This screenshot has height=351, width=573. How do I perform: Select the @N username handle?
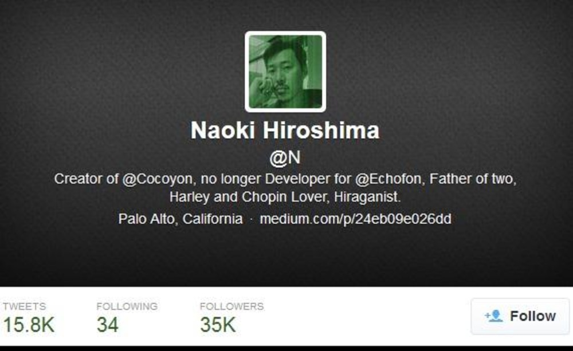(285, 158)
